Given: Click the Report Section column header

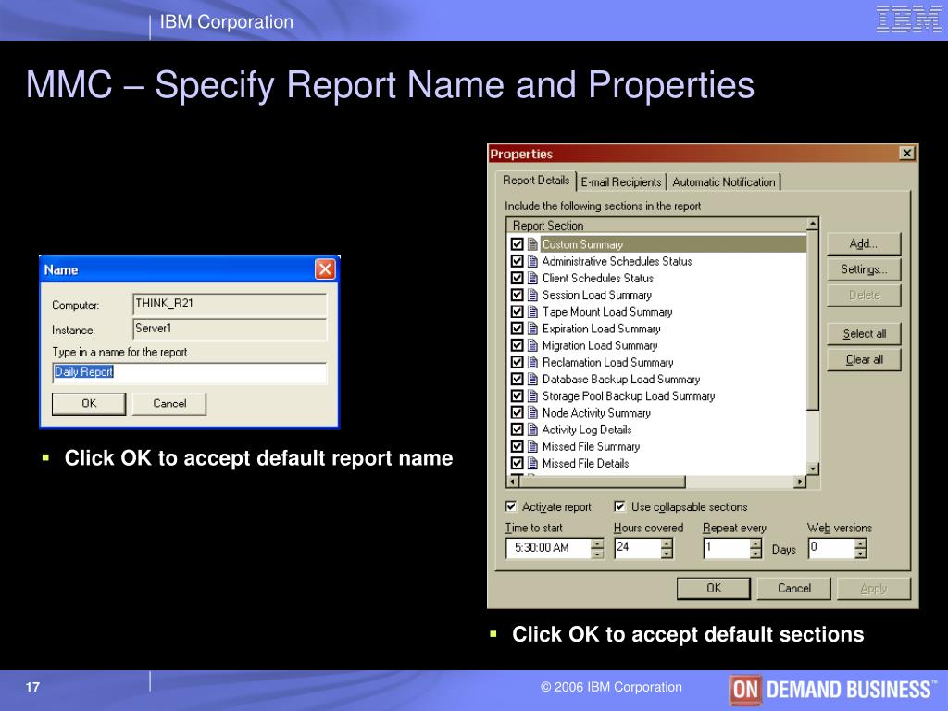Looking at the screenshot, I should click(656, 226).
